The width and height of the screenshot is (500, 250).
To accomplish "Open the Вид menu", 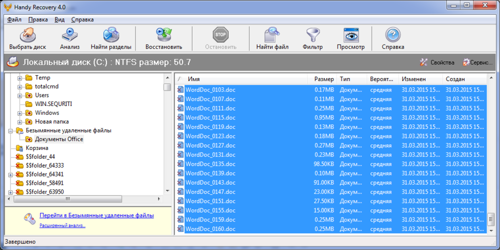I will 59,19.
